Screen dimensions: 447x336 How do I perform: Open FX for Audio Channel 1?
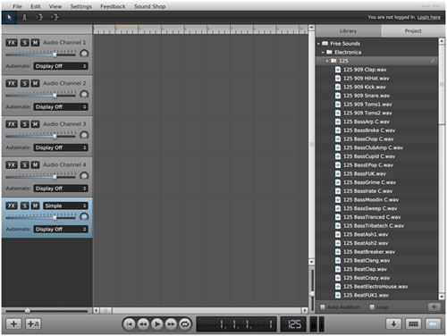coord(12,43)
